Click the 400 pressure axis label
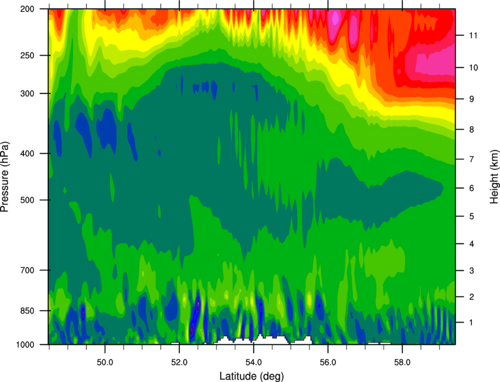Viewport: 500px width, 382px height. pyautogui.click(x=27, y=153)
